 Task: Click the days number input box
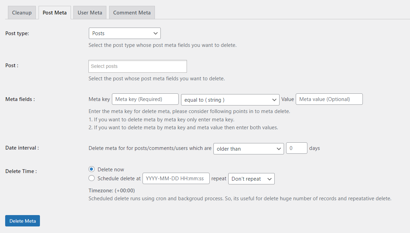pos(296,148)
